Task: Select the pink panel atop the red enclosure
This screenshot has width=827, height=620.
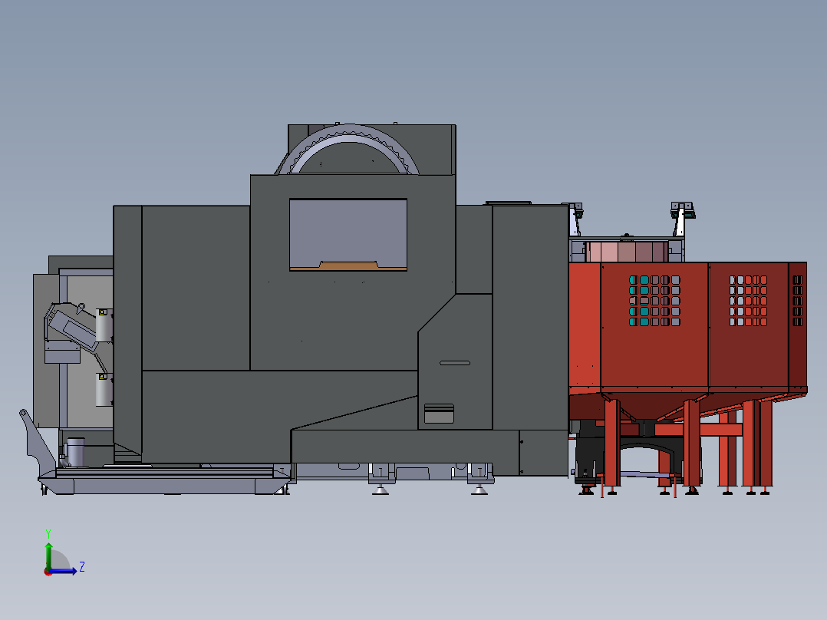Action: [626, 252]
